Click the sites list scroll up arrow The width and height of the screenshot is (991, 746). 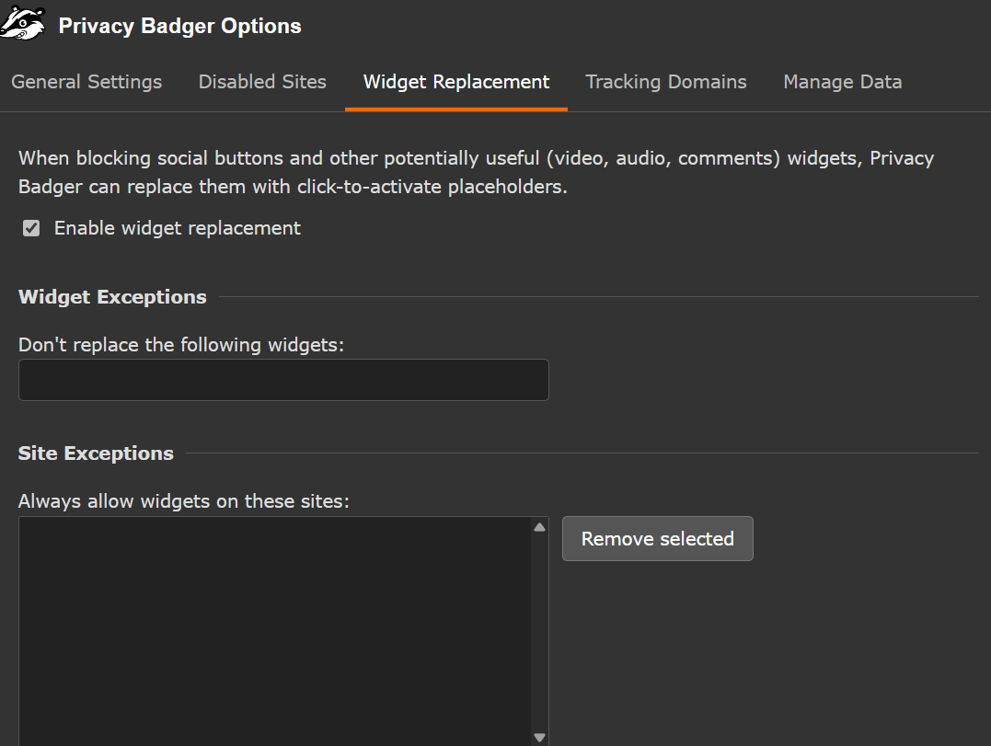pos(539,527)
